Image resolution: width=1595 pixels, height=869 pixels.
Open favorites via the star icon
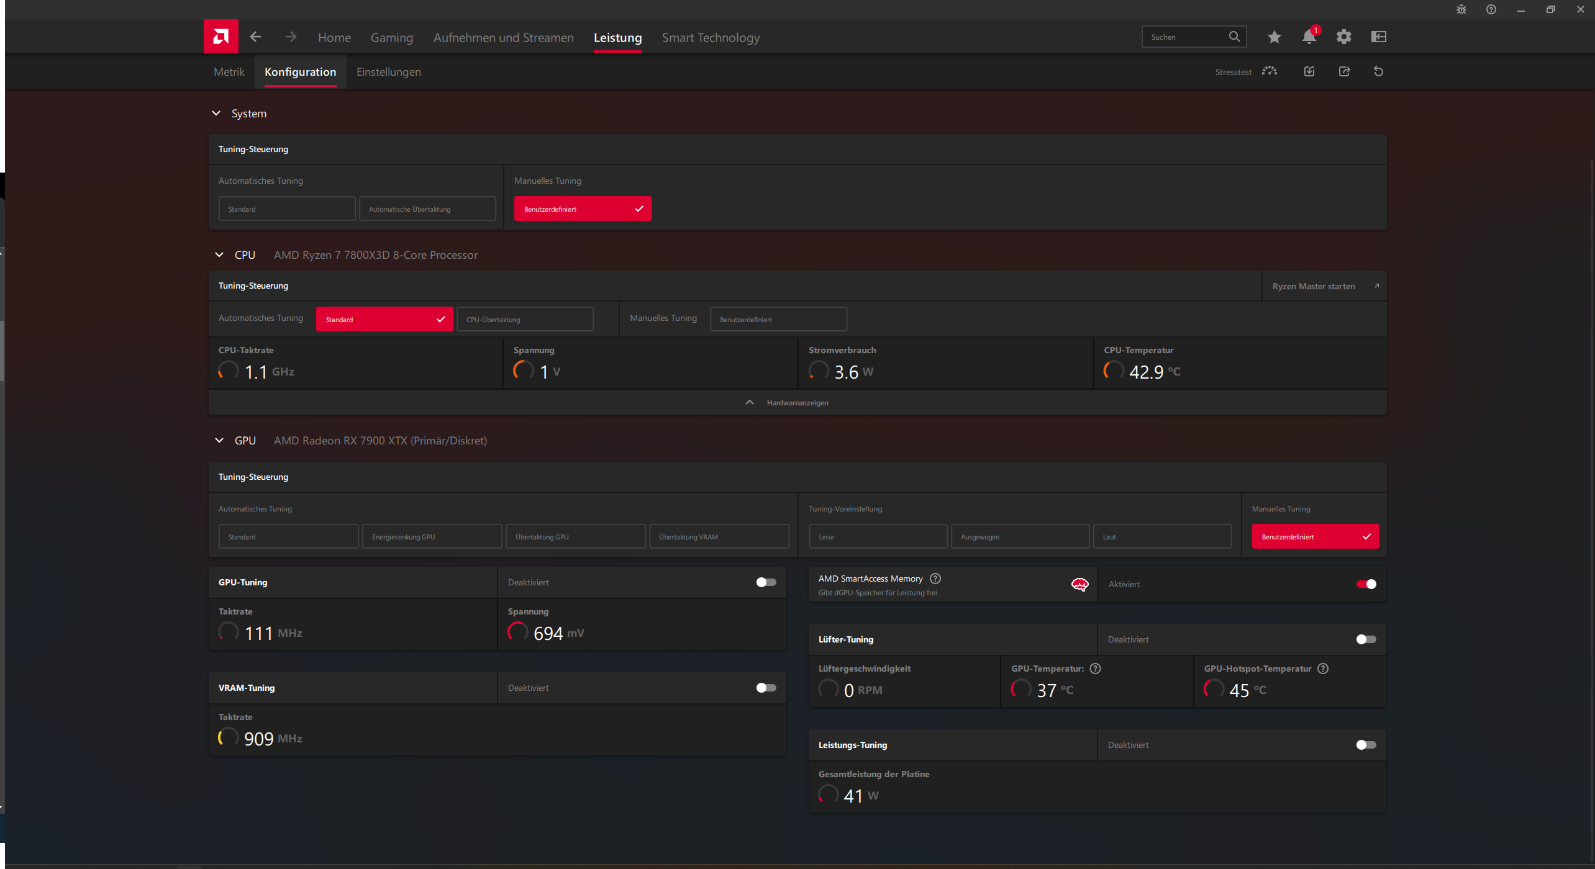click(1274, 37)
